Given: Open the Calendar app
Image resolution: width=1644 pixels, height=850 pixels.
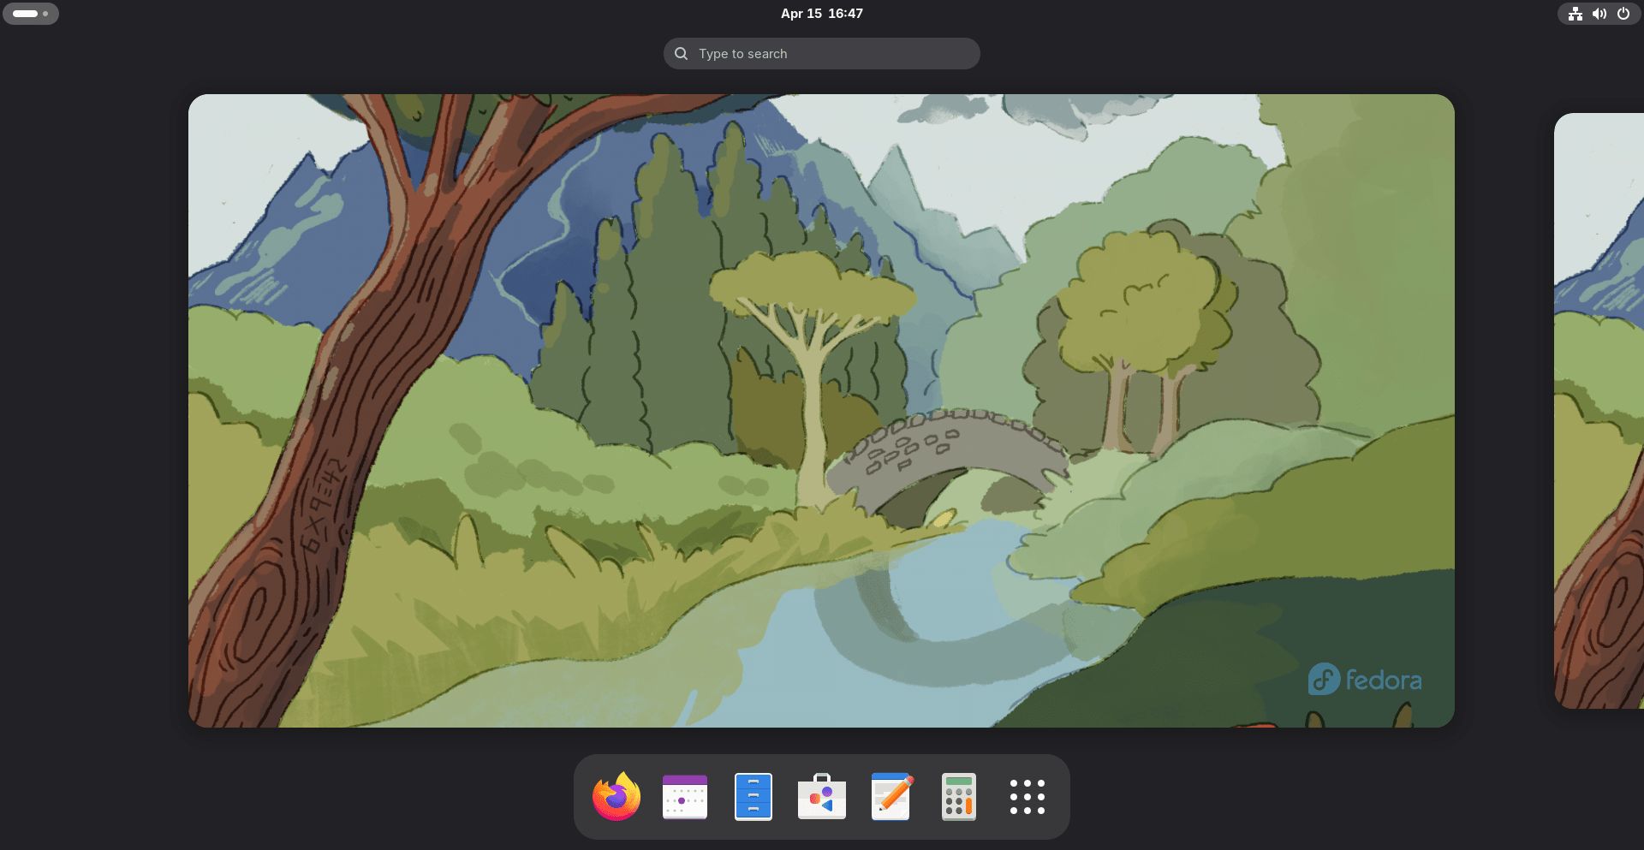Looking at the screenshot, I should click(684, 796).
